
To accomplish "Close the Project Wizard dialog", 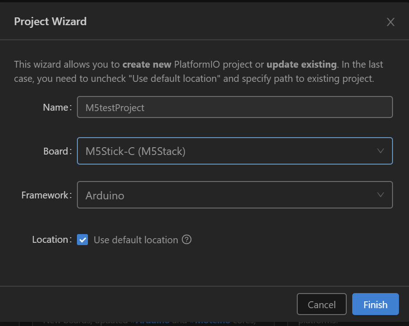I will click(x=390, y=22).
